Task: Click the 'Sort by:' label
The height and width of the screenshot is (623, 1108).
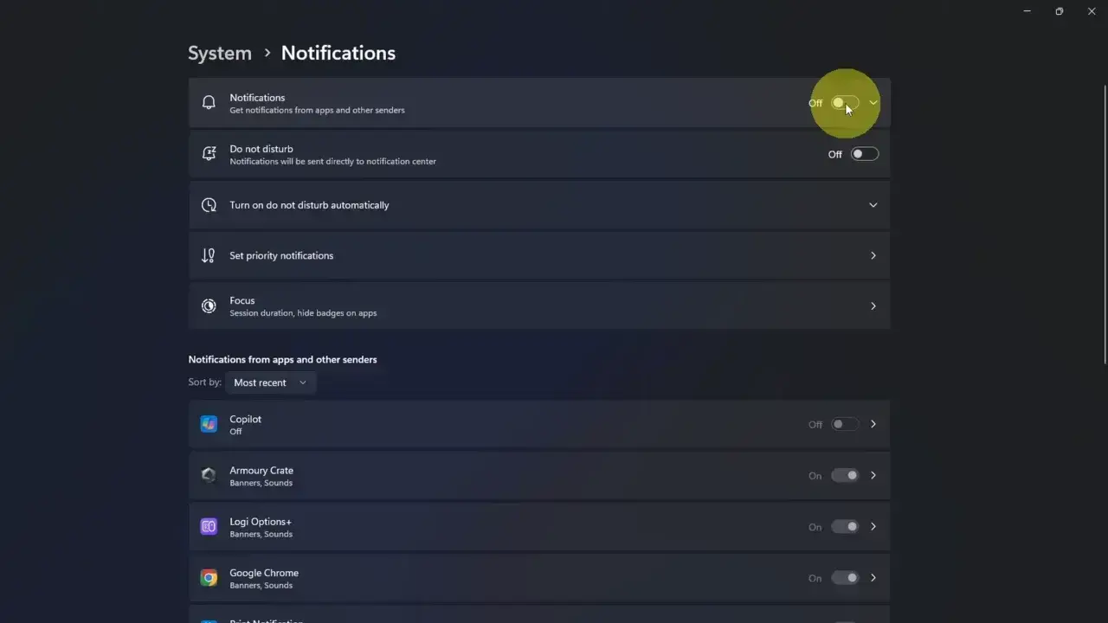Action: click(x=204, y=382)
